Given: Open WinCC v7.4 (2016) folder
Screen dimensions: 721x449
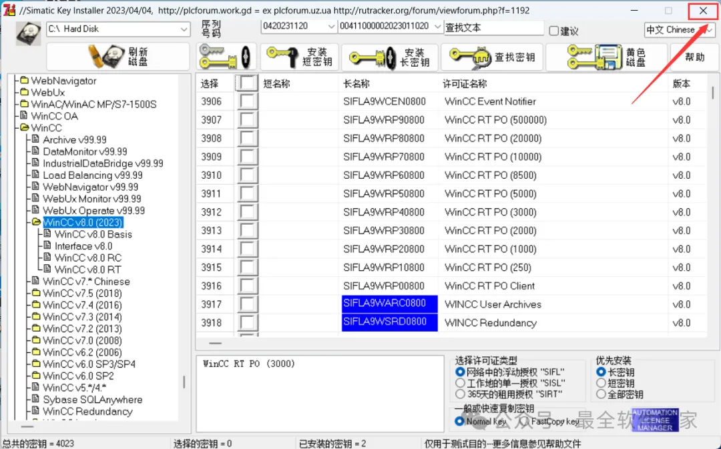Looking at the screenshot, I should 82,305.
